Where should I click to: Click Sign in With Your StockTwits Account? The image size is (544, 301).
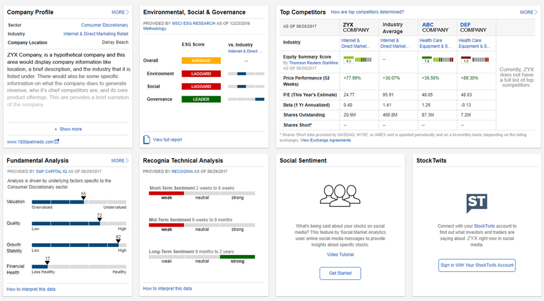[x=477, y=265]
